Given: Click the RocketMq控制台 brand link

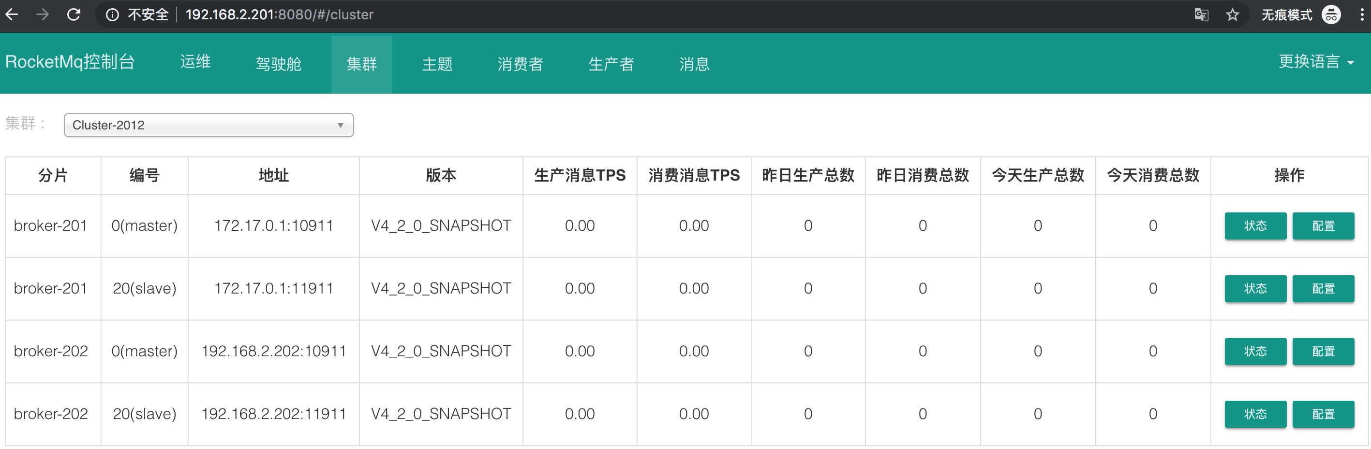Looking at the screenshot, I should point(70,62).
